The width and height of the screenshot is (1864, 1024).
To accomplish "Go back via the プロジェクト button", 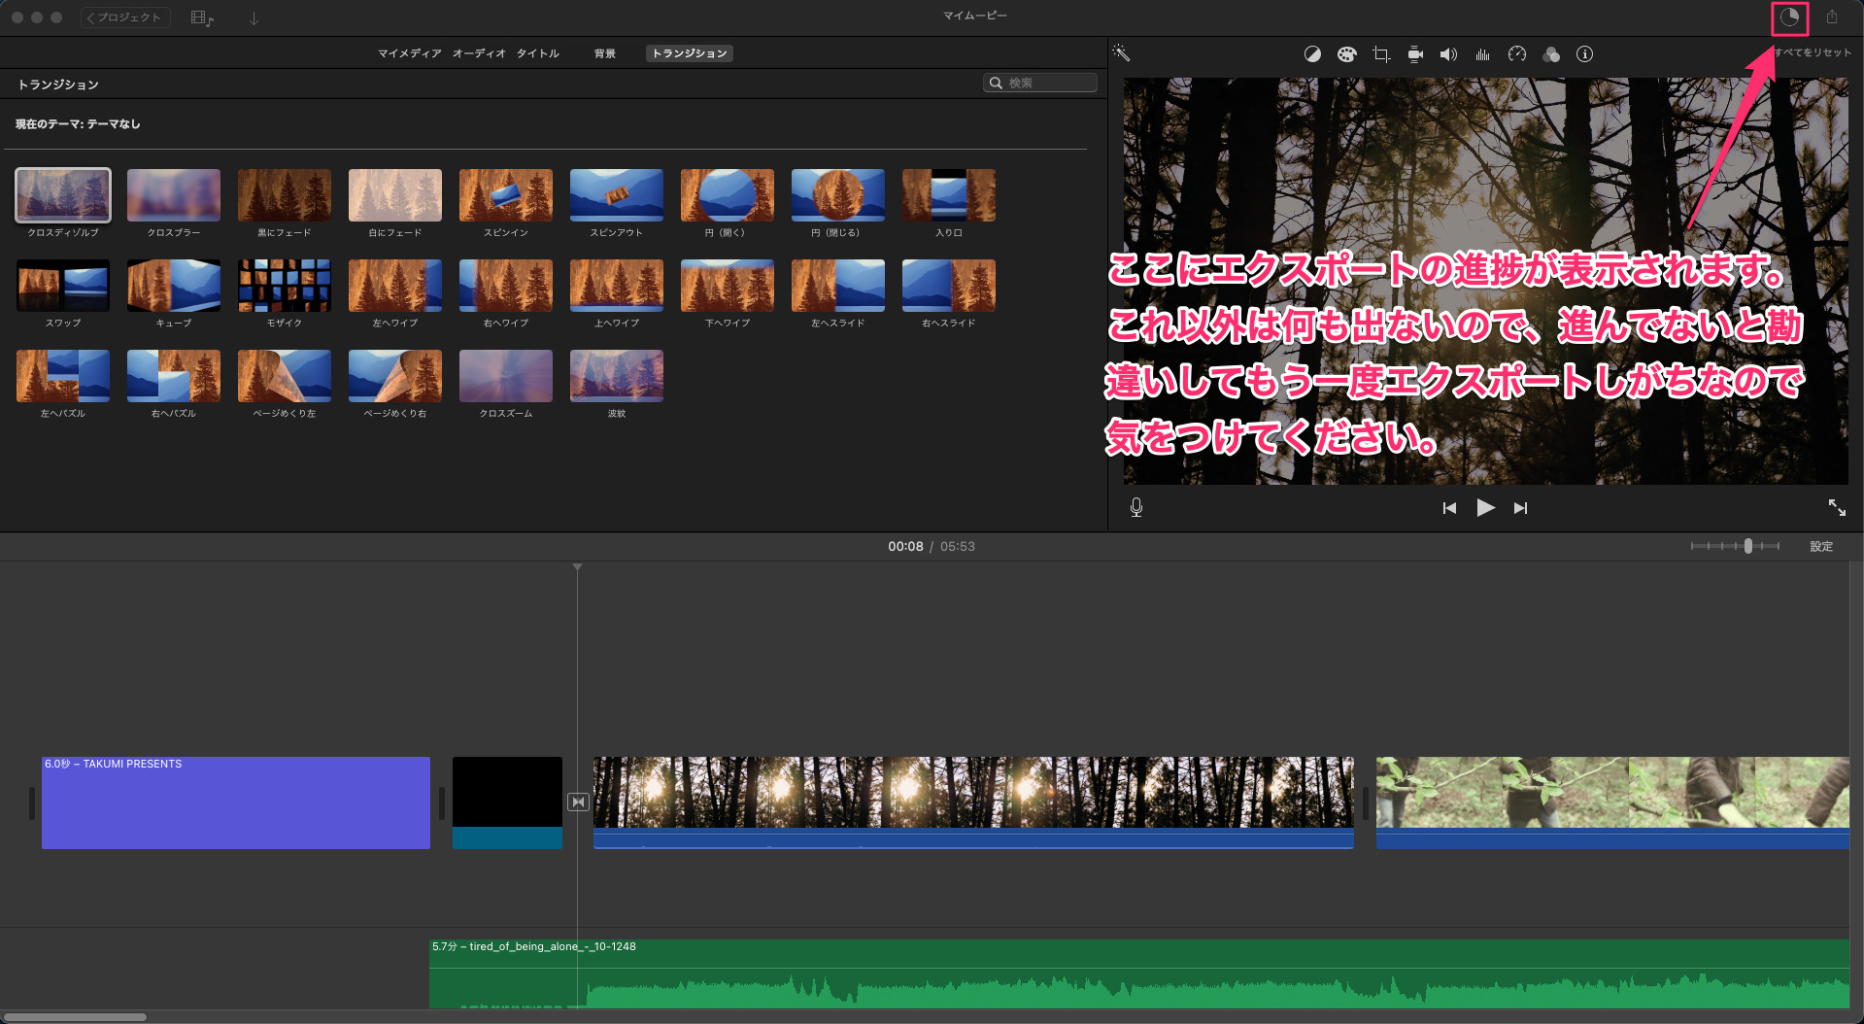I will point(125,17).
